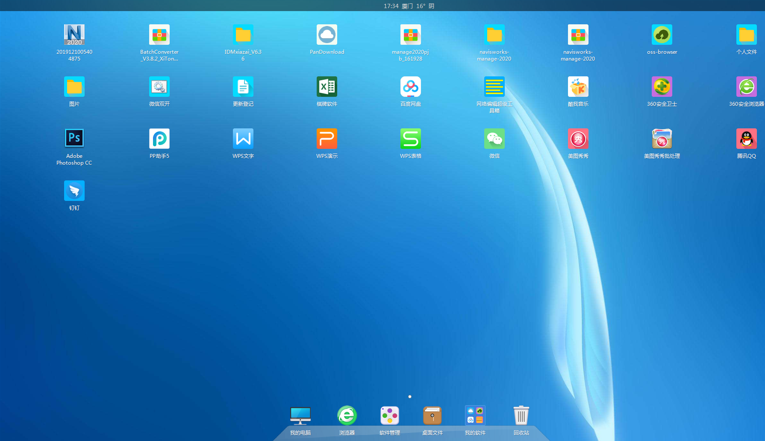Click the desktop page indicator dot

[410, 397]
